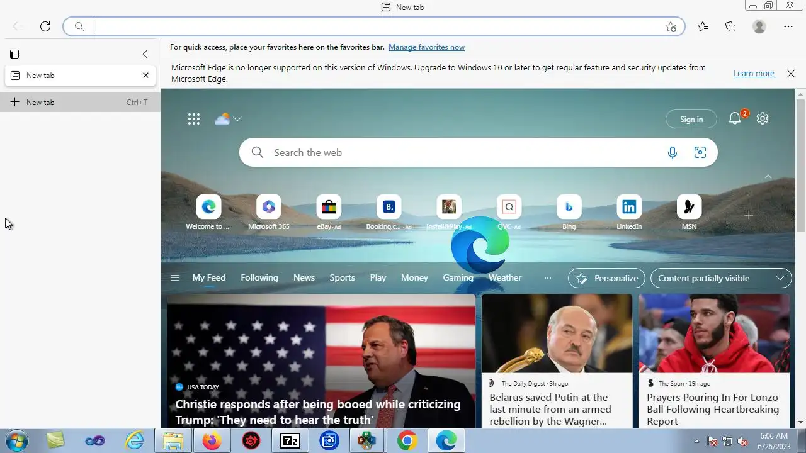Open Booking.com quick link tile
Viewport: 806px width, 453px height.
(389, 213)
